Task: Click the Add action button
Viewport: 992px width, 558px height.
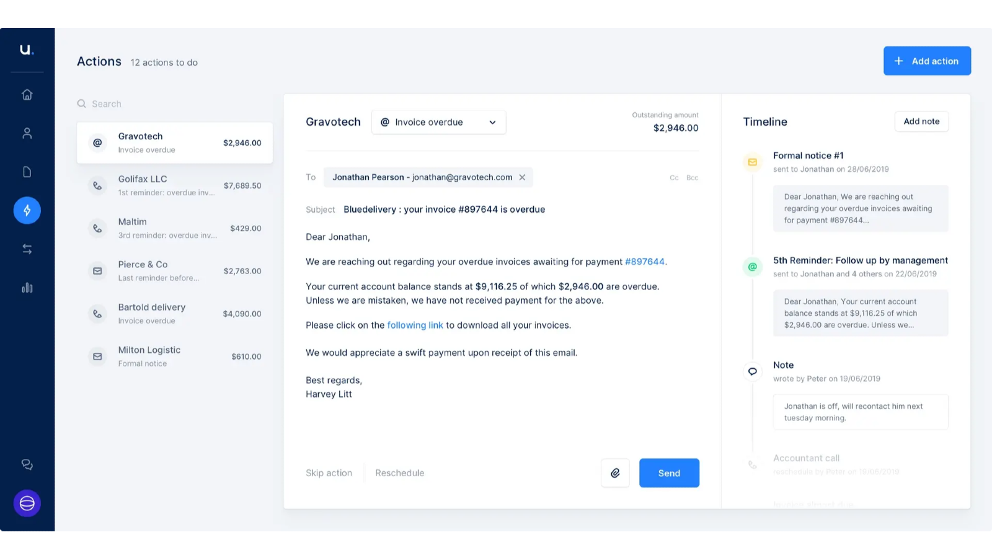Action: point(927,61)
